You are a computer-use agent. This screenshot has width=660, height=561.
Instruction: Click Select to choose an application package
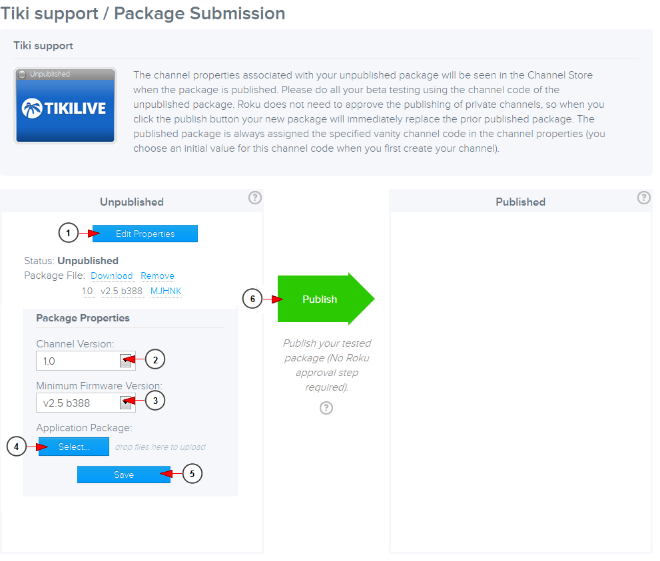tap(73, 447)
